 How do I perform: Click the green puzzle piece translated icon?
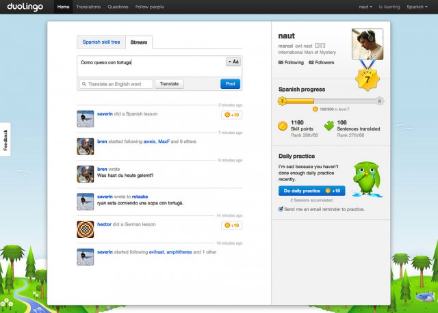tap(329, 126)
